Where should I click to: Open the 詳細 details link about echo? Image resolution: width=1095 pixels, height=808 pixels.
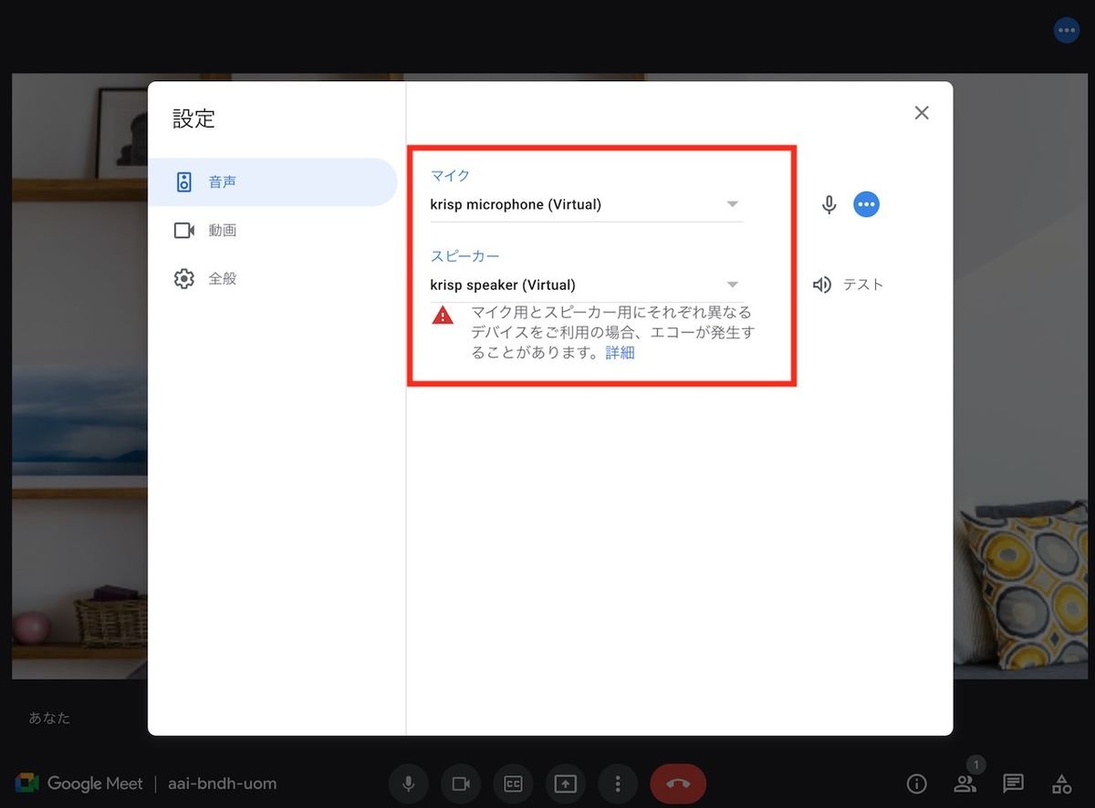point(620,352)
